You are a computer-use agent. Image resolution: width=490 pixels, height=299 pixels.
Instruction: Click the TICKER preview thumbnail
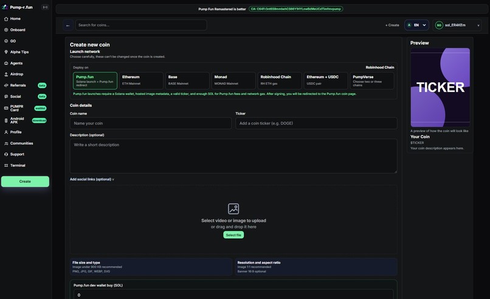pos(440,88)
